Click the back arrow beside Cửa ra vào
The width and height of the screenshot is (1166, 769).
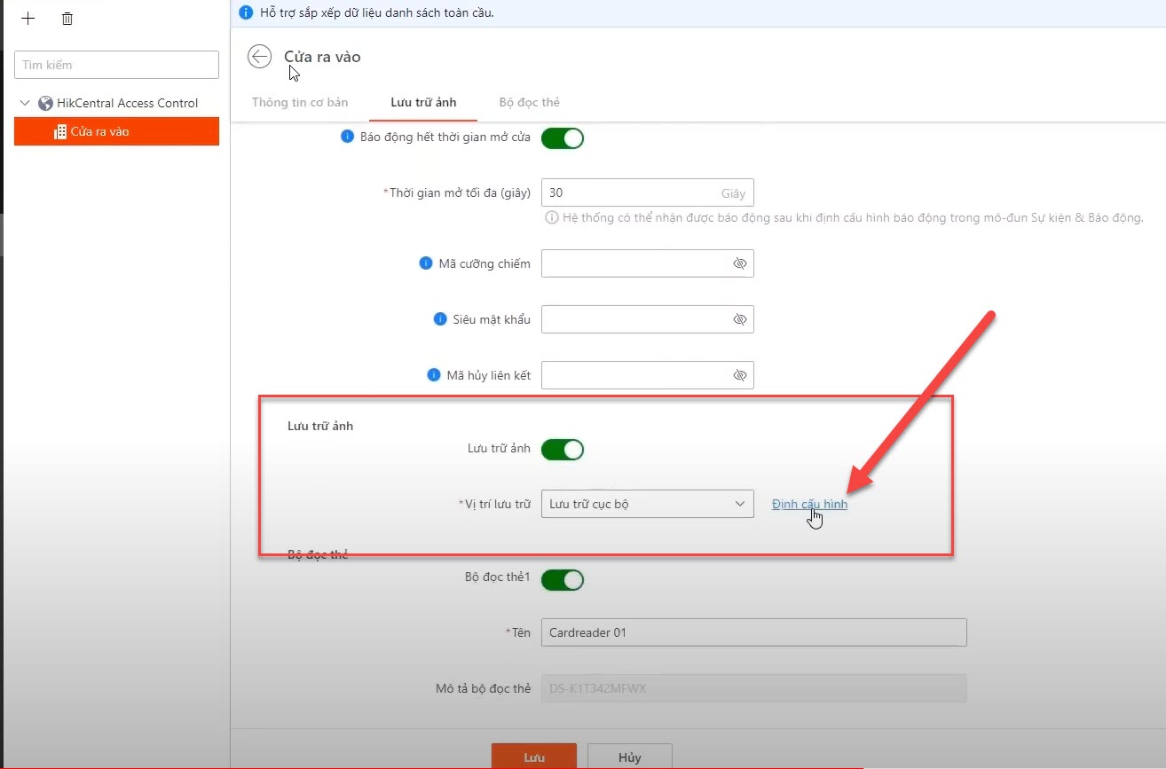point(259,57)
